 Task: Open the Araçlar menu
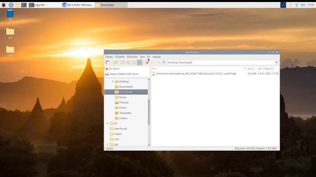tap(157, 57)
